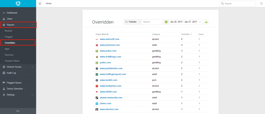Click the green export icon button

click(206, 22)
